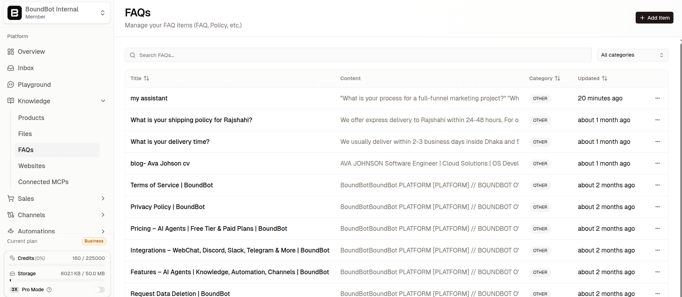Click the Storage drive icon
Viewport: 682px width, 297px height.
12,273
